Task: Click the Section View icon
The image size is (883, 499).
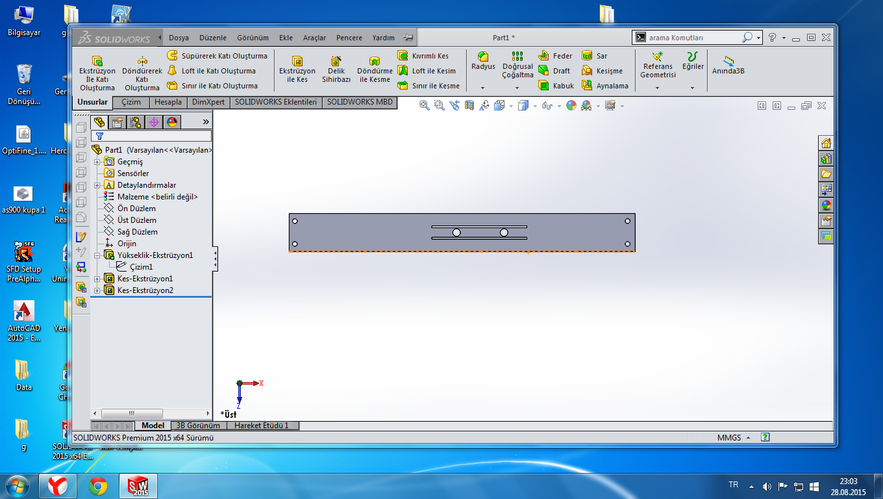Action: click(469, 105)
